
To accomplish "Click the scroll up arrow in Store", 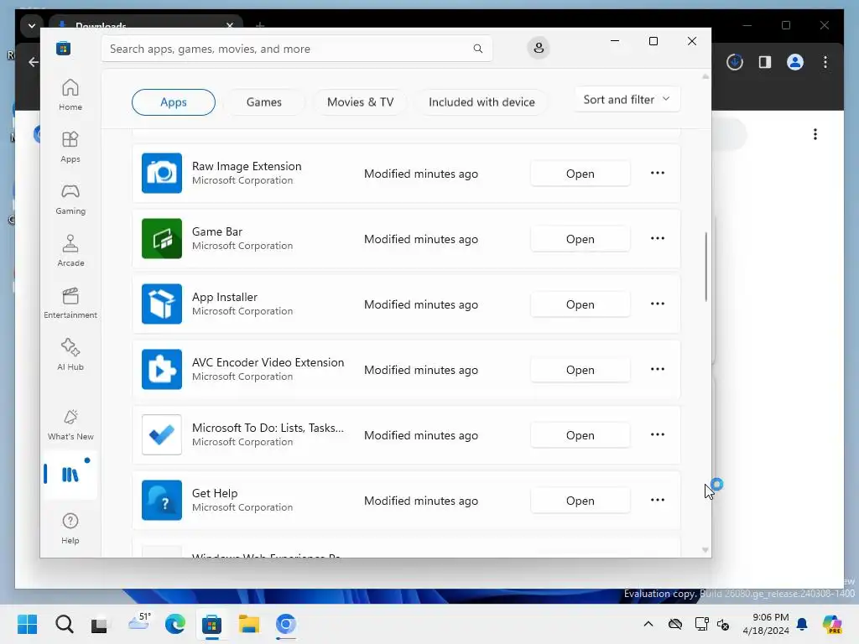I will tap(705, 76).
